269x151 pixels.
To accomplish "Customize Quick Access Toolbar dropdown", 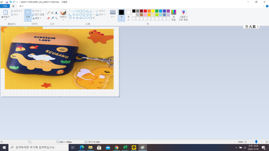I will 17,2.
